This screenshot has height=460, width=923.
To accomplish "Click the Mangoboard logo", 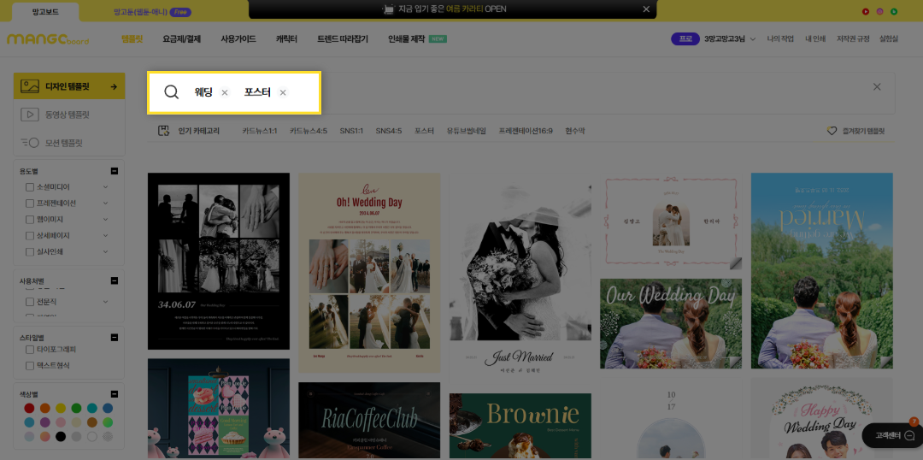I will pos(48,39).
